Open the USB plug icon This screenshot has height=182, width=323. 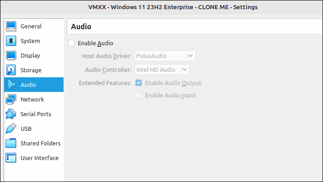click(11, 128)
